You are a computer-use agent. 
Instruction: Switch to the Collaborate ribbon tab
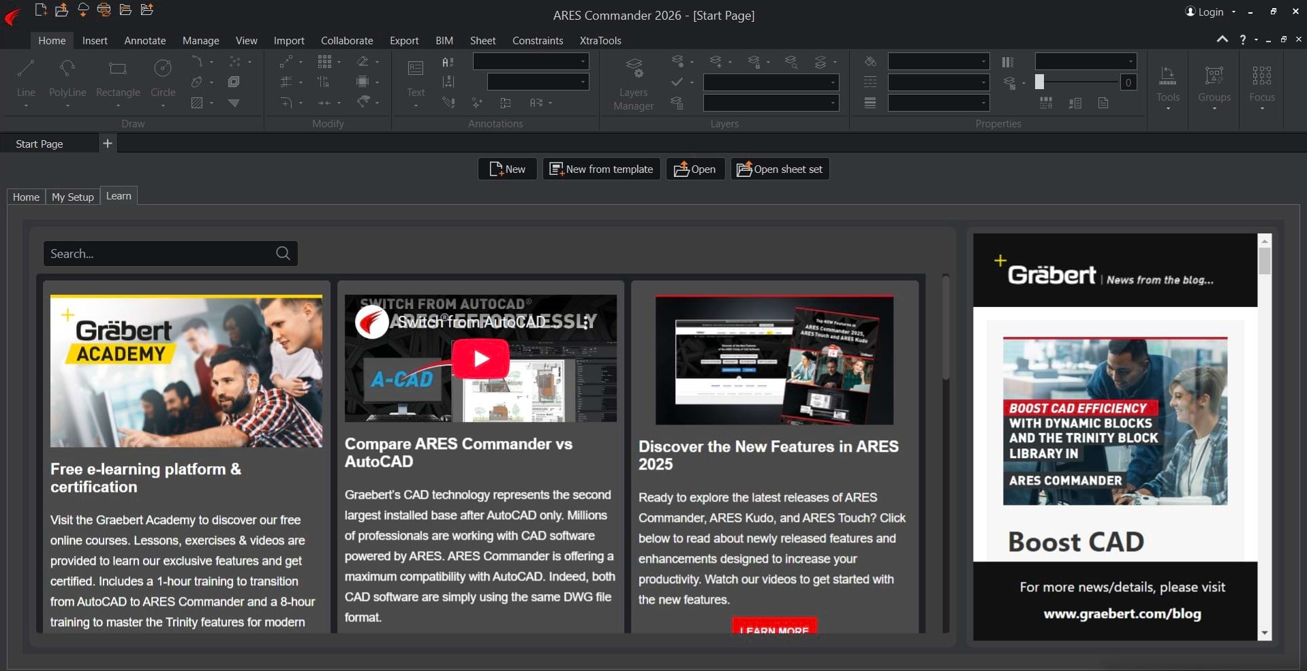[347, 40]
